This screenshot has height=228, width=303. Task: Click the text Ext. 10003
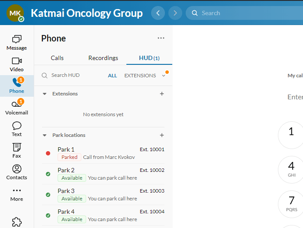point(152,191)
